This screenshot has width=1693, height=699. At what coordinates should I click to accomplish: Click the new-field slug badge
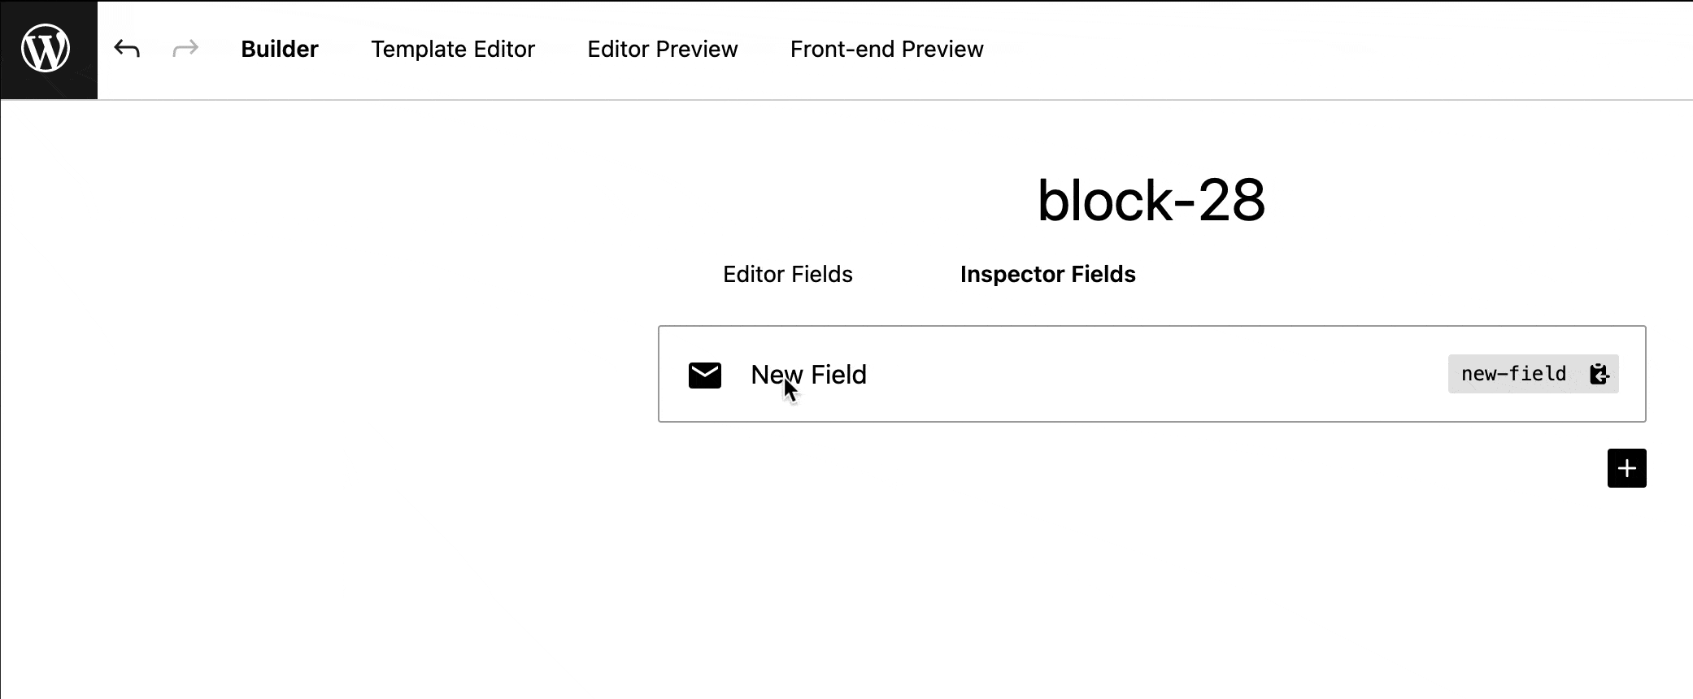pyautogui.click(x=1512, y=374)
